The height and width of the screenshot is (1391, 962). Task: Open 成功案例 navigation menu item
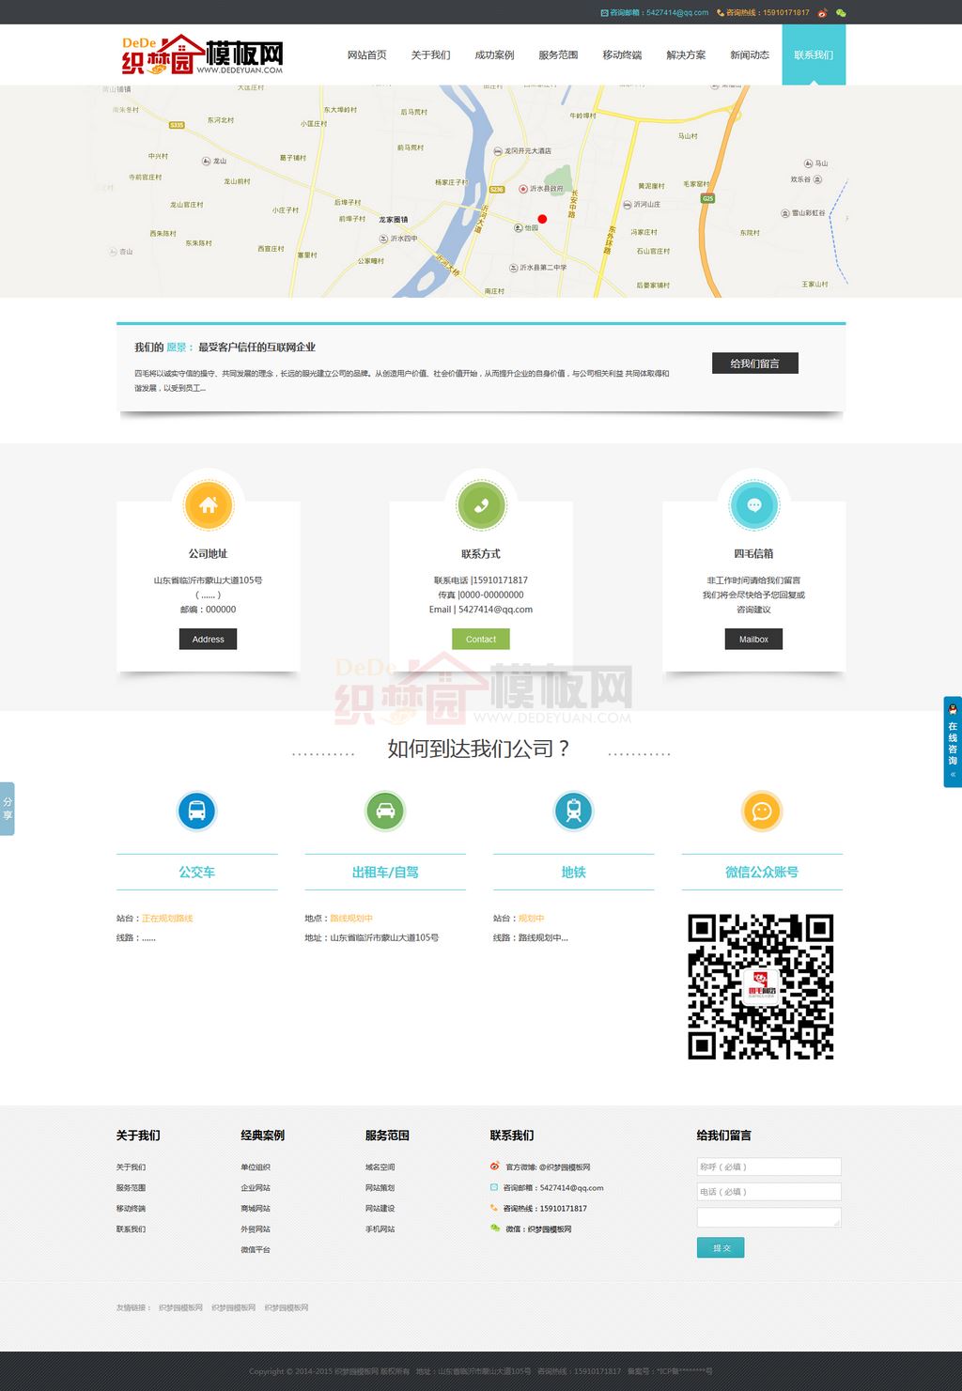click(x=494, y=55)
